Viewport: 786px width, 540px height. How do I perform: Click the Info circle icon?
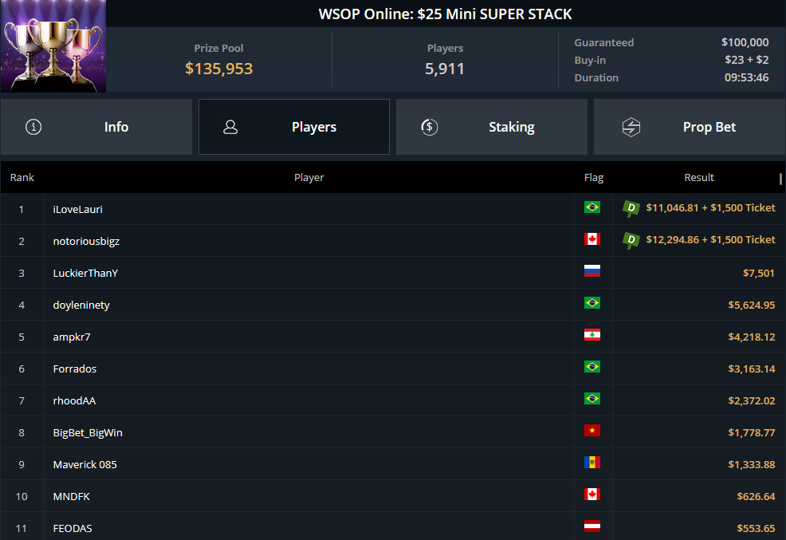coord(33,127)
